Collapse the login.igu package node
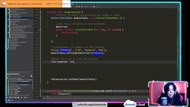Image resolution: width=190 pixels, height=107 pixels. click(8, 13)
